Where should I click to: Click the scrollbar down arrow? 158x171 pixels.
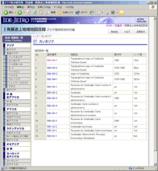155,164
